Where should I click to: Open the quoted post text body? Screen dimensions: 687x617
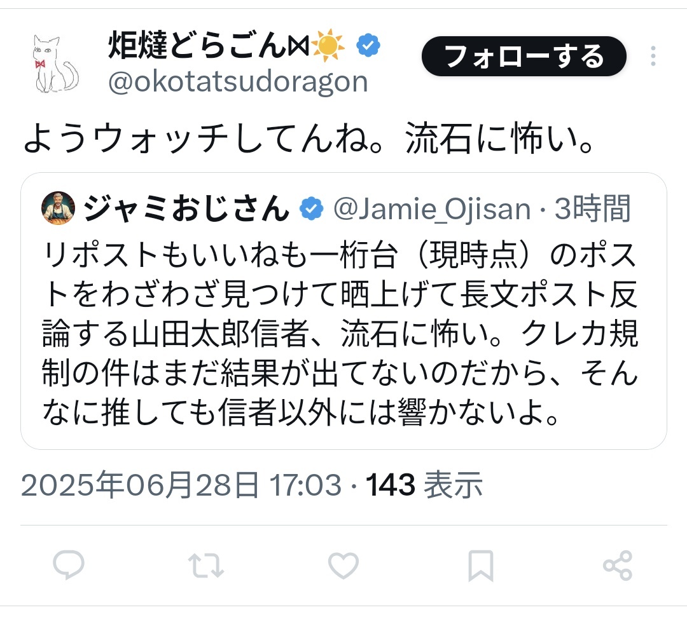click(340, 334)
